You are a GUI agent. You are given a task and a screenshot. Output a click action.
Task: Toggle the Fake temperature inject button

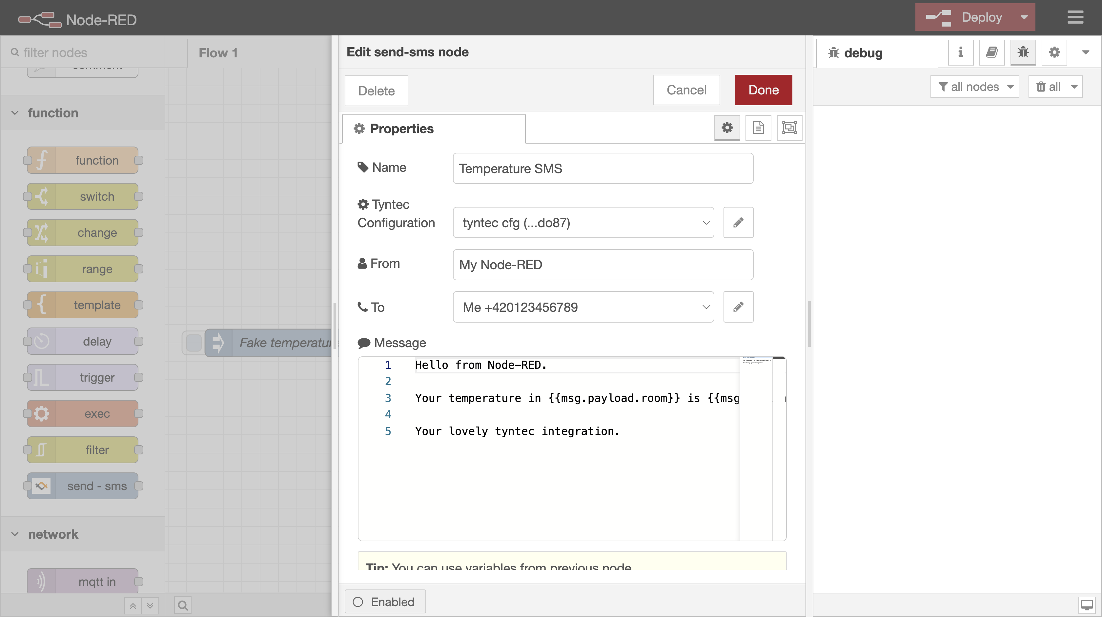(x=194, y=343)
